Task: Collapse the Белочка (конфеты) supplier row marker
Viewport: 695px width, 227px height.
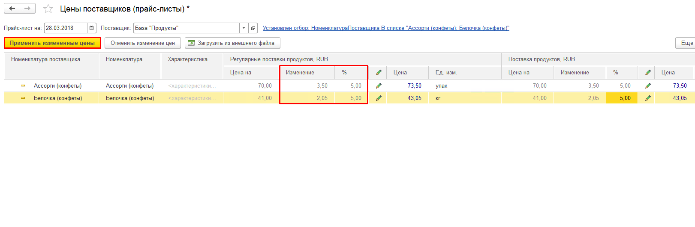Action: (23, 98)
